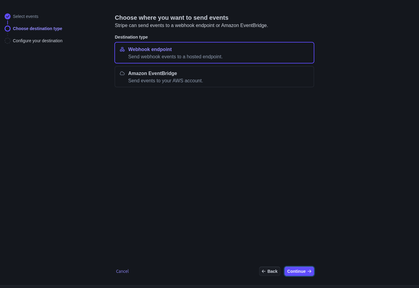Click the Stripe EventBridge subtitle text

[x=191, y=26]
